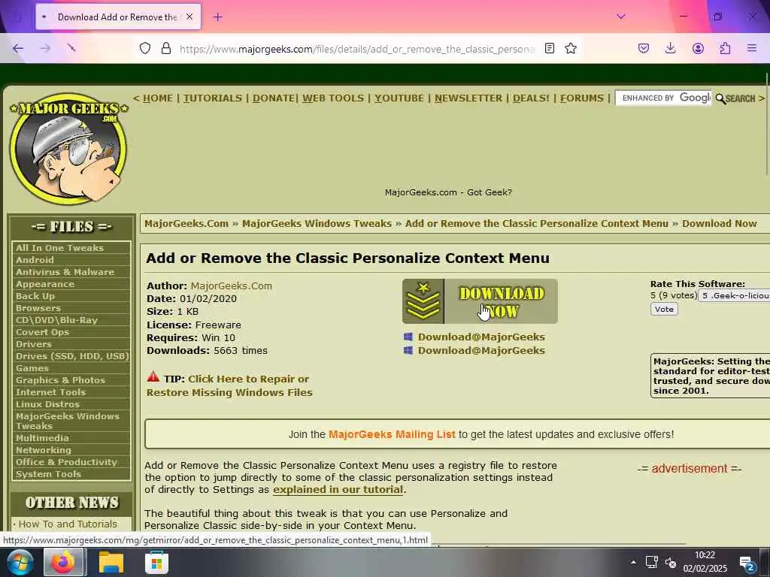Click MajorGeeks Windows Tweaks breadcrumb link
770x577 pixels.
click(x=317, y=224)
